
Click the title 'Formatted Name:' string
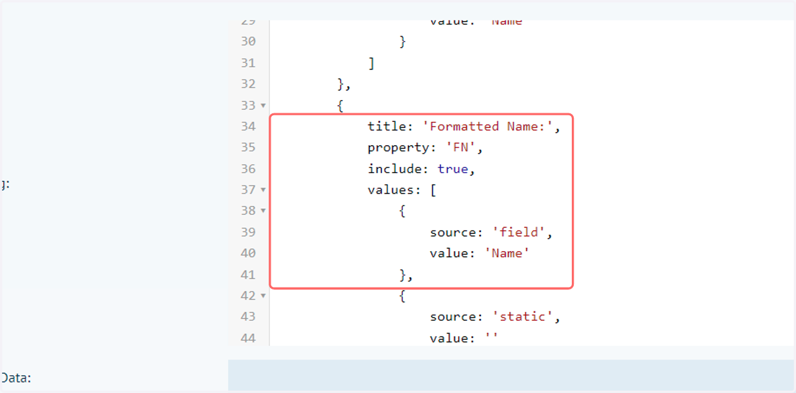pyautogui.click(x=488, y=127)
